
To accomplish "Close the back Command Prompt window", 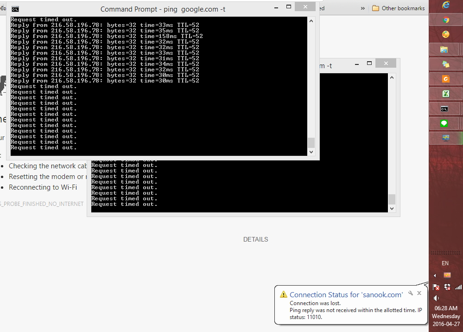I will 386,63.
